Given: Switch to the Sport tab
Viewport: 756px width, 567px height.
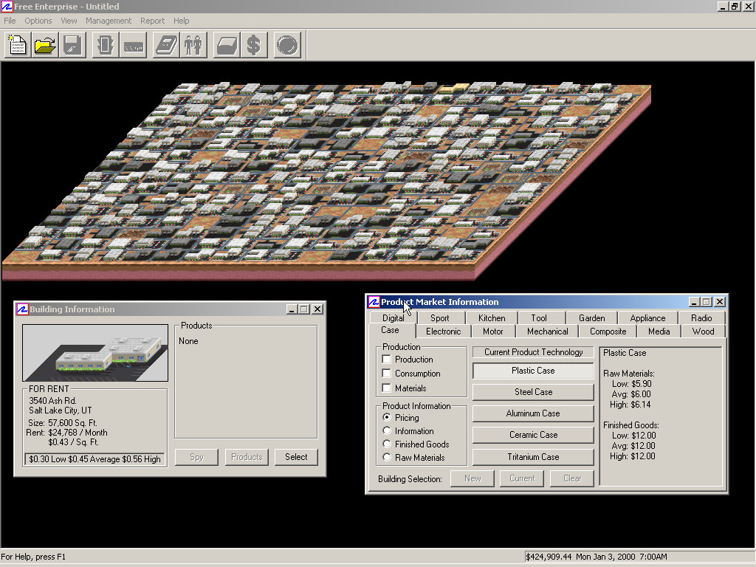Looking at the screenshot, I should pyautogui.click(x=440, y=317).
